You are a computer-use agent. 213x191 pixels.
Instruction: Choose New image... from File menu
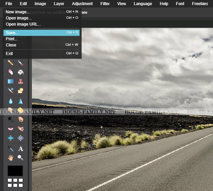tap(42, 12)
